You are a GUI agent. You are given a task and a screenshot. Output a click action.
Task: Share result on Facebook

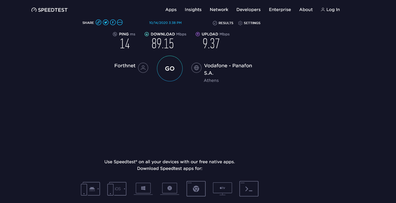point(113,22)
